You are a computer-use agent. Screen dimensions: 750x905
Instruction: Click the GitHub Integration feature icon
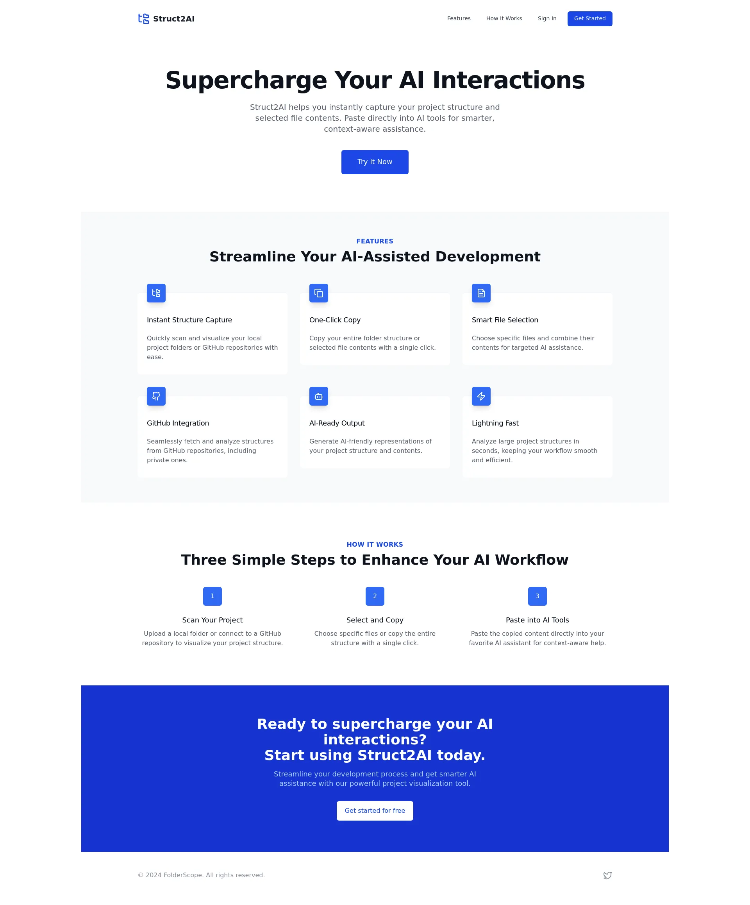point(156,396)
